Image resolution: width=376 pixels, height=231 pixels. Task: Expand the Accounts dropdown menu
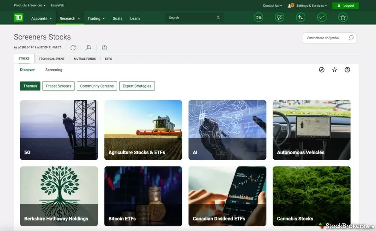tap(41, 18)
